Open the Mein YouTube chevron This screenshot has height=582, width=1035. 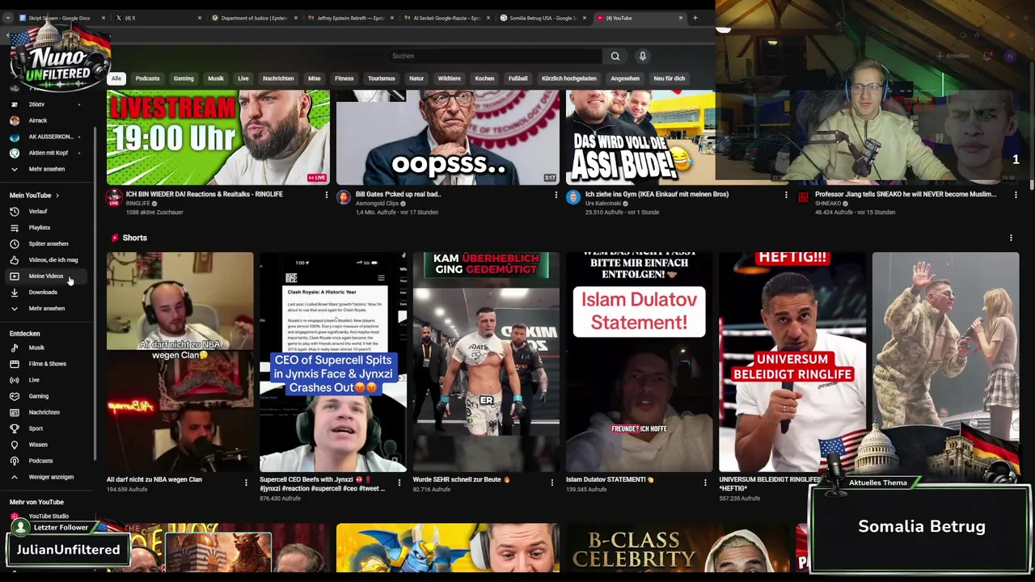57,196
